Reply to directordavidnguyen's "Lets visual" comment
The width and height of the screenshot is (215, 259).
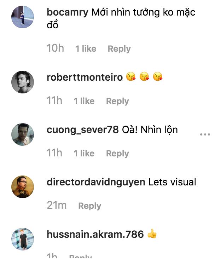coord(89,206)
